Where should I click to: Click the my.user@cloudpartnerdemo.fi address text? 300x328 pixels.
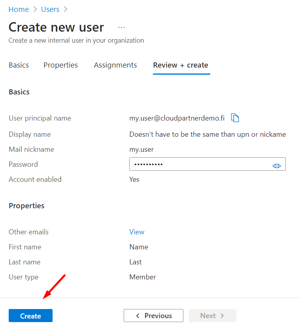[177, 118]
